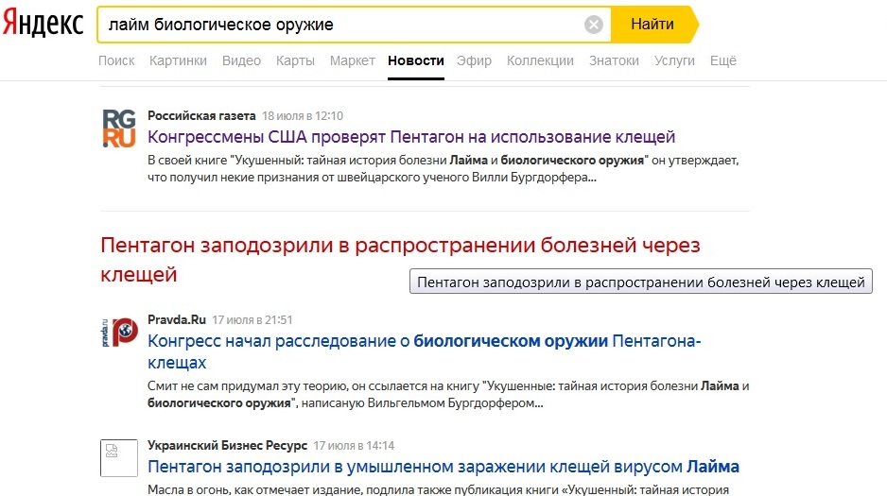
Task: Switch to the Эфир tab
Action: (474, 60)
